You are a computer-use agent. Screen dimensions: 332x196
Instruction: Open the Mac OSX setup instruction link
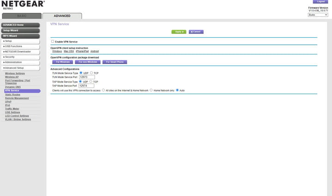tap(69, 51)
